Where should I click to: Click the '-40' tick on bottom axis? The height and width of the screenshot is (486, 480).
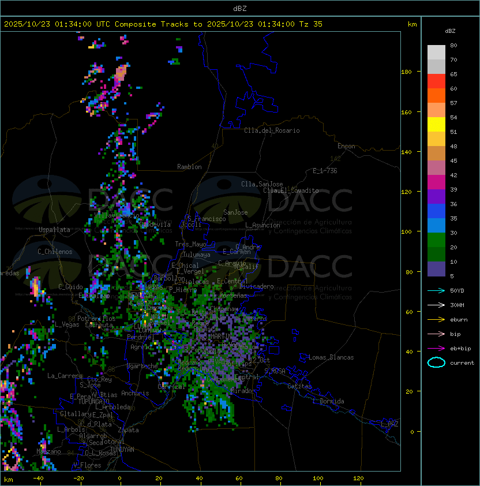[38, 478]
